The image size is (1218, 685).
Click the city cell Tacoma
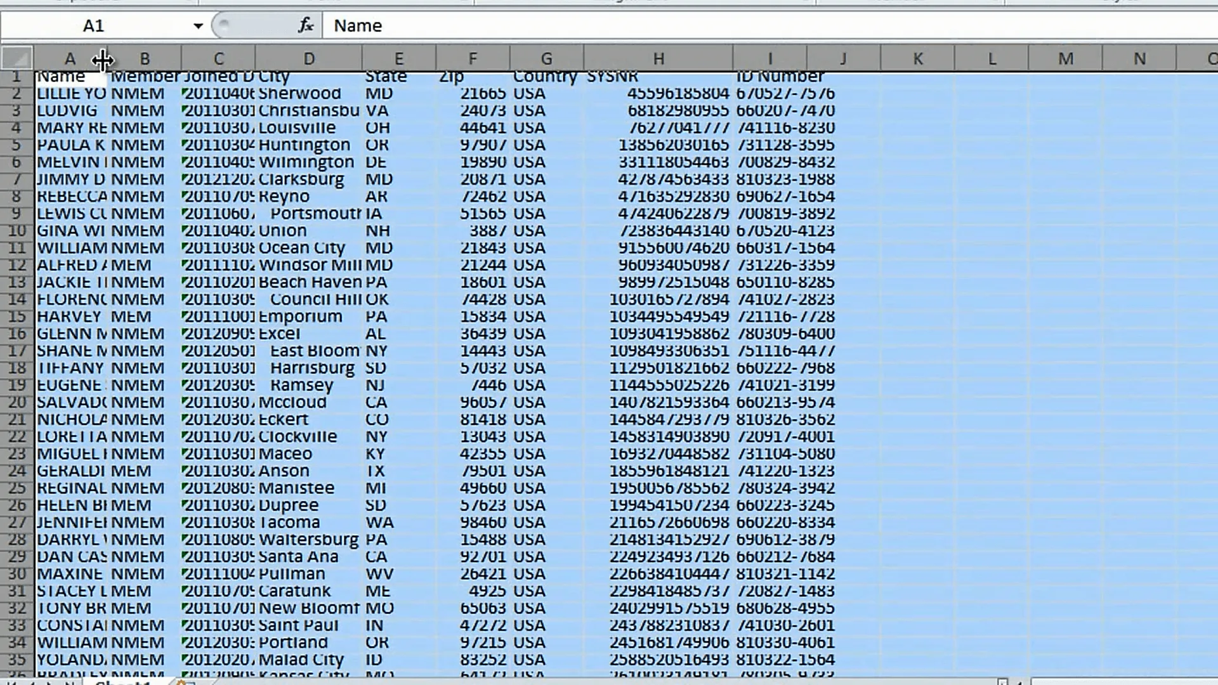309,522
